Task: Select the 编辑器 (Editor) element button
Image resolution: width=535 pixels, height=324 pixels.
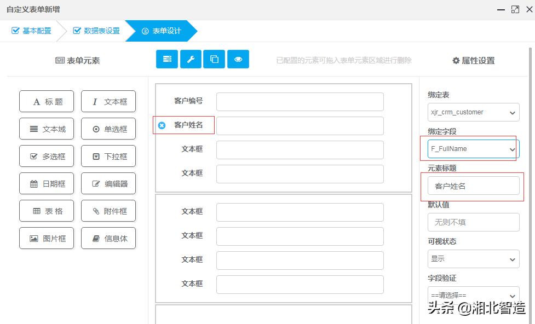Action: [108, 183]
